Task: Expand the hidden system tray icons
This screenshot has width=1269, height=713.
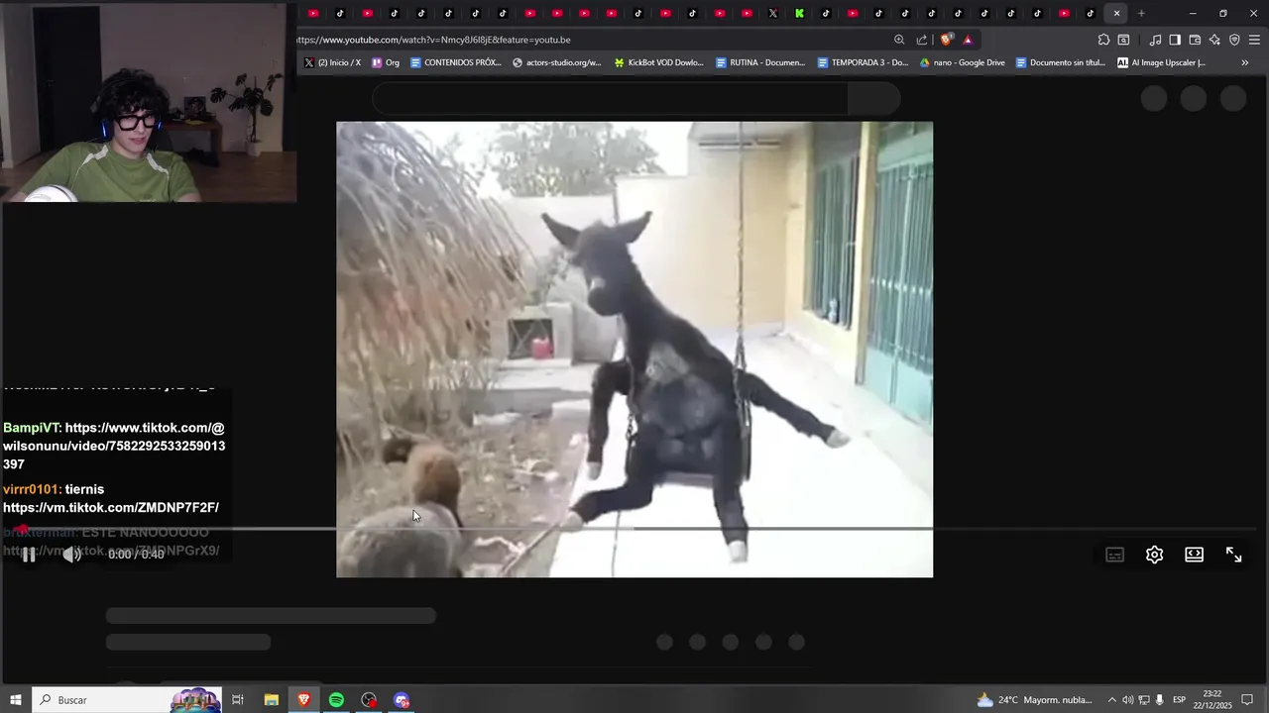Action: [1111, 700]
